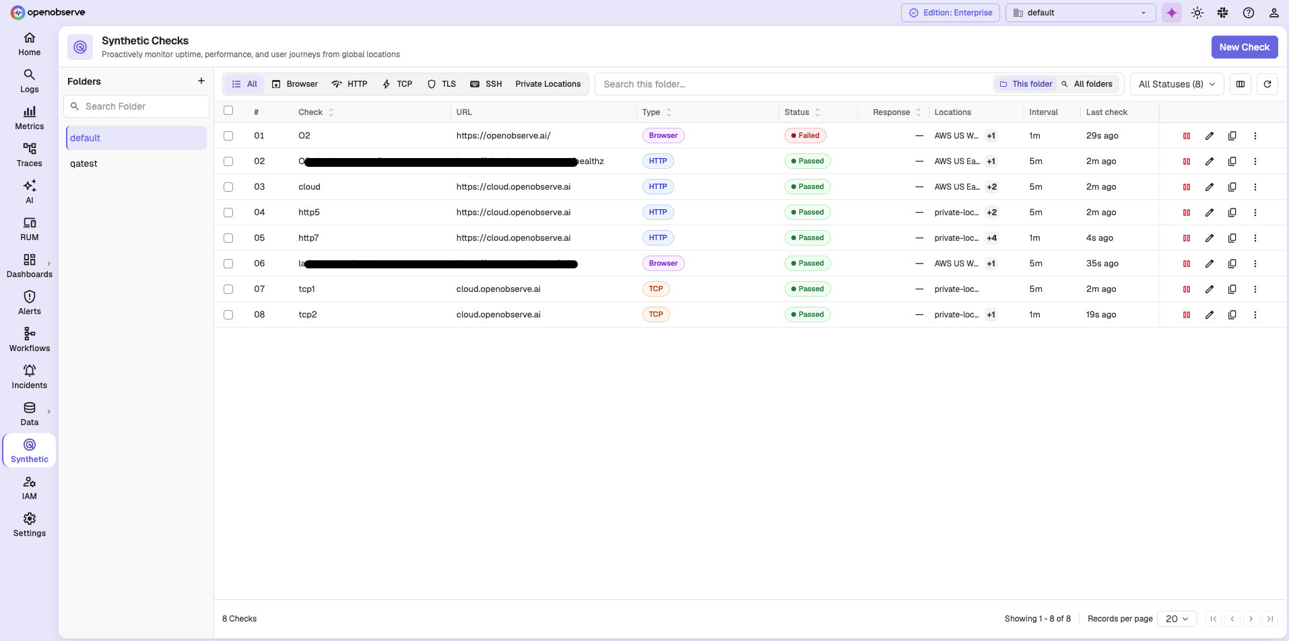Select all checks with the header checkbox
The image size is (1289, 641).
(x=228, y=111)
